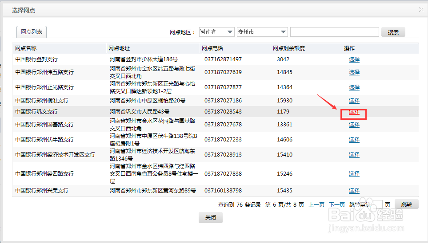428x243 pixels.
Task: Click the branch name 中国银行登封支行
Action: (36, 59)
